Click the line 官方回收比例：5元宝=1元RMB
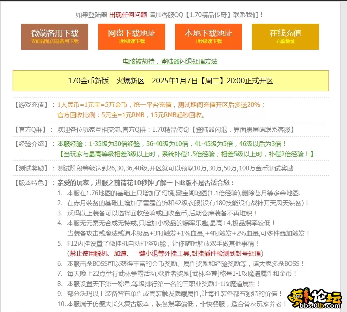 pyautogui.click(x=131, y=115)
